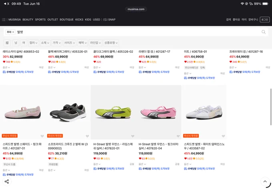Click the 무료반품 badge on Softride Cruise
272x189 pixels.
click(x=53, y=164)
